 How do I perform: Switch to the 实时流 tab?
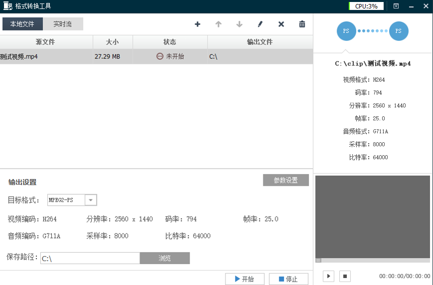tap(63, 24)
